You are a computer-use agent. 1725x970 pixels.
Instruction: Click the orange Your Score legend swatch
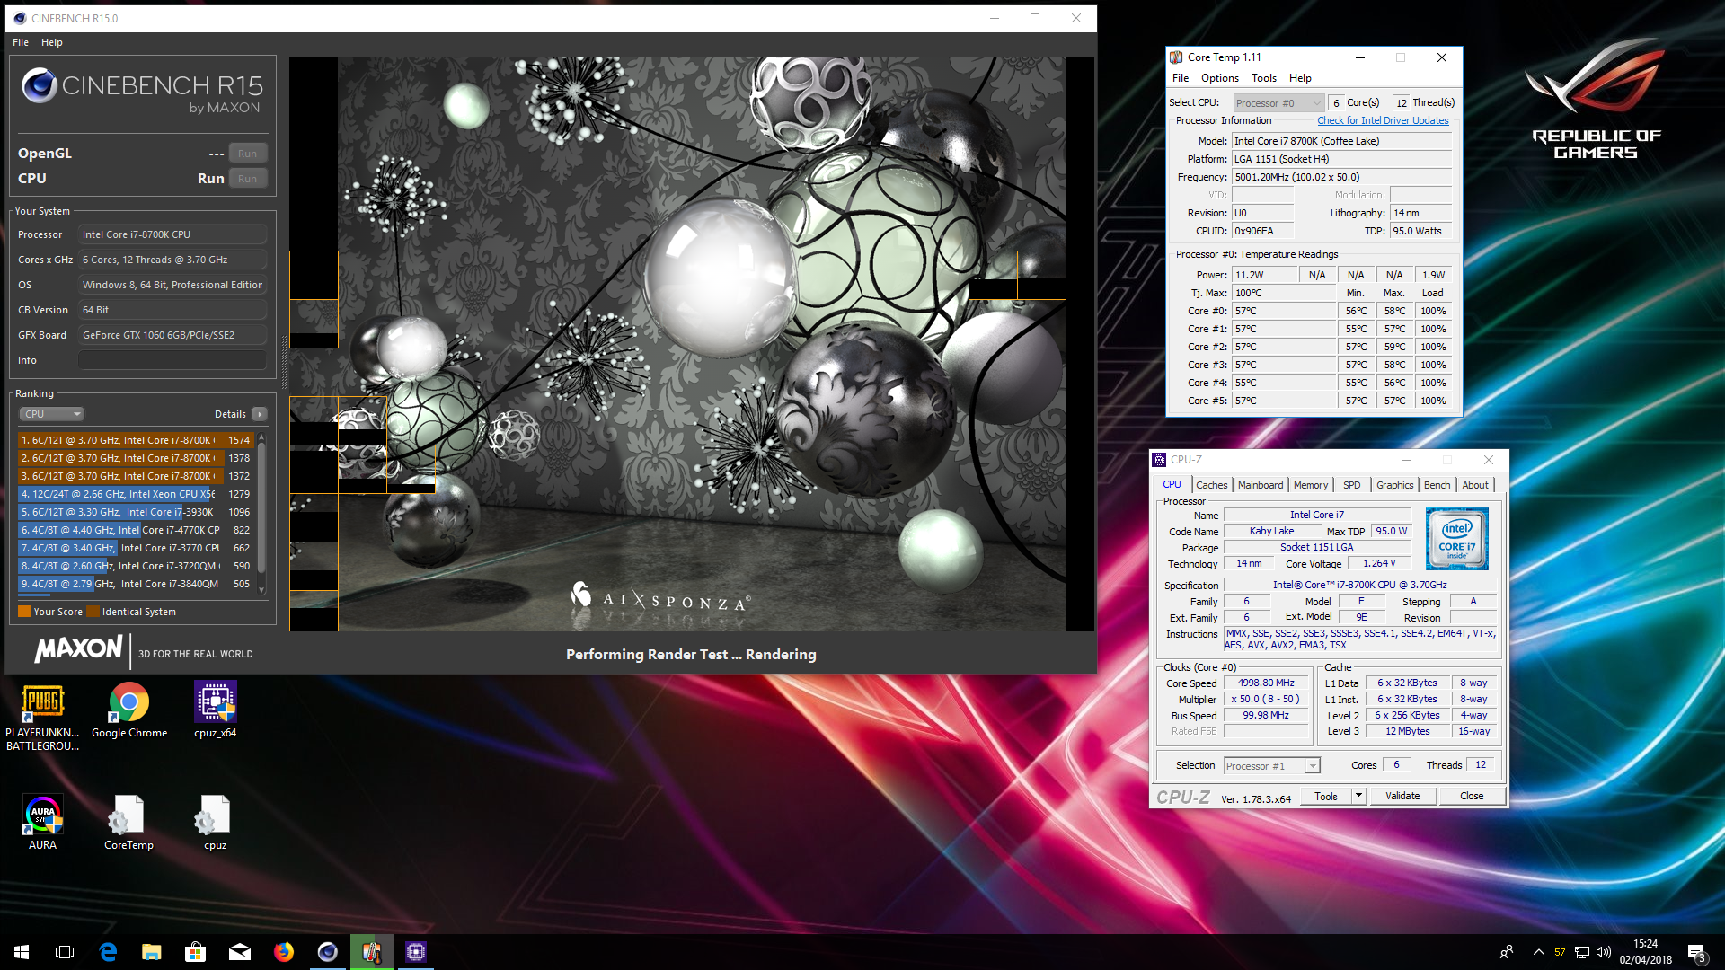point(24,612)
